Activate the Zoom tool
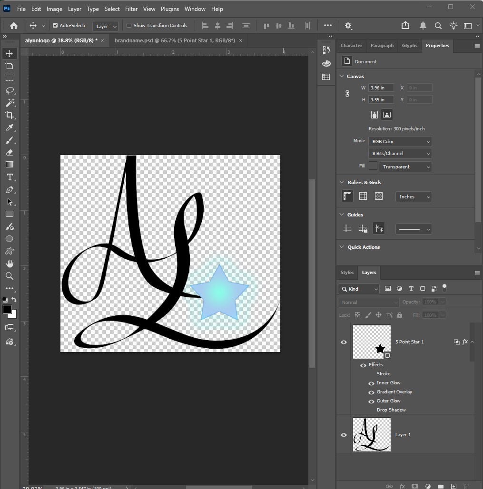 [9, 276]
